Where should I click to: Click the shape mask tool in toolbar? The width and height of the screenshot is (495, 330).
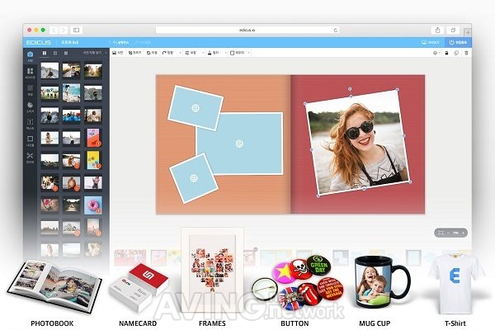pos(191,53)
